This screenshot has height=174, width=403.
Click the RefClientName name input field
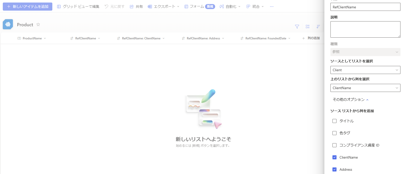(x=365, y=7)
